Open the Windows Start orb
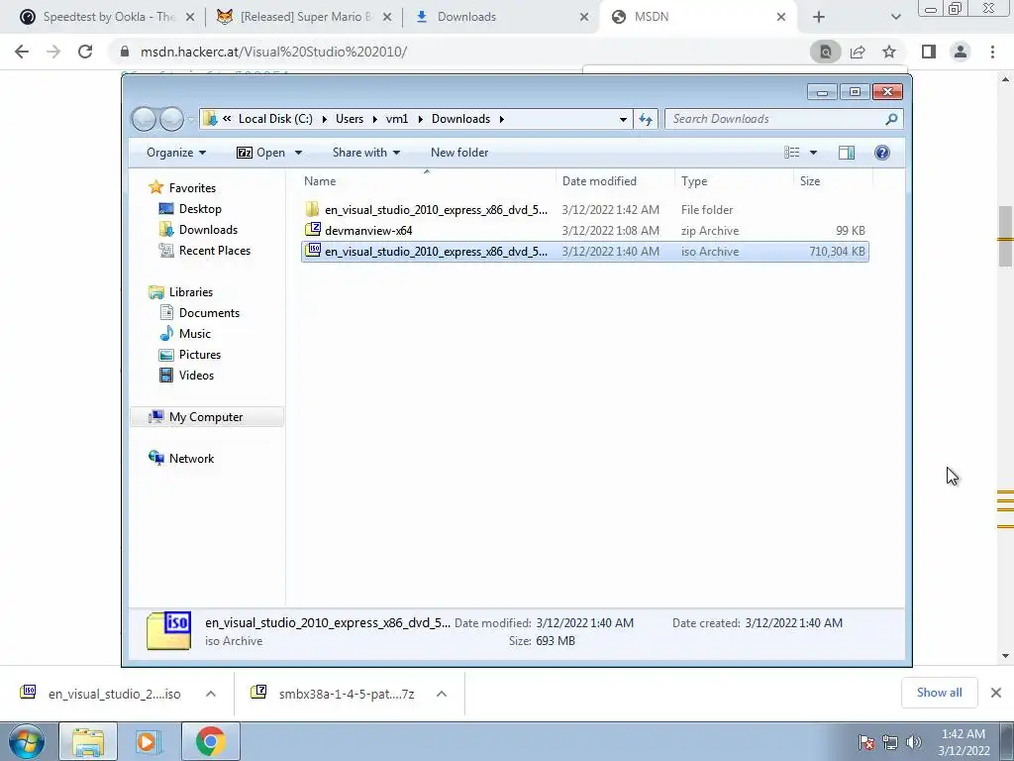The image size is (1014, 761). [x=27, y=741]
